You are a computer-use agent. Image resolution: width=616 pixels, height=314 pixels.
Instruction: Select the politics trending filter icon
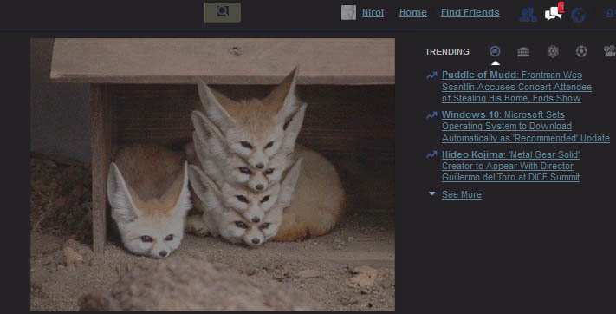point(523,51)
